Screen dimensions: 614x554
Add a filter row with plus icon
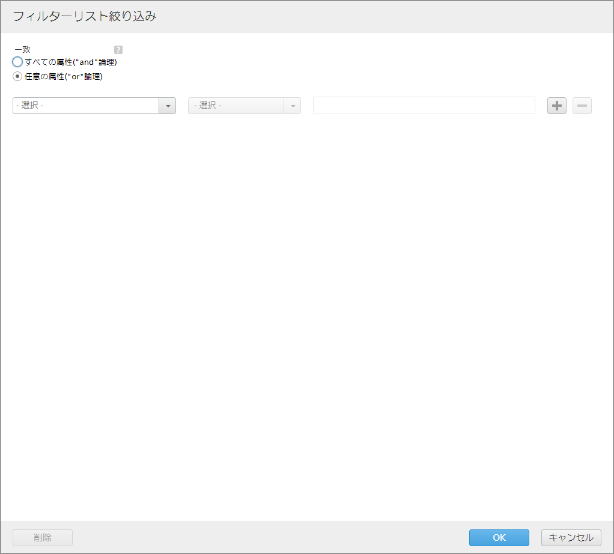556,106
